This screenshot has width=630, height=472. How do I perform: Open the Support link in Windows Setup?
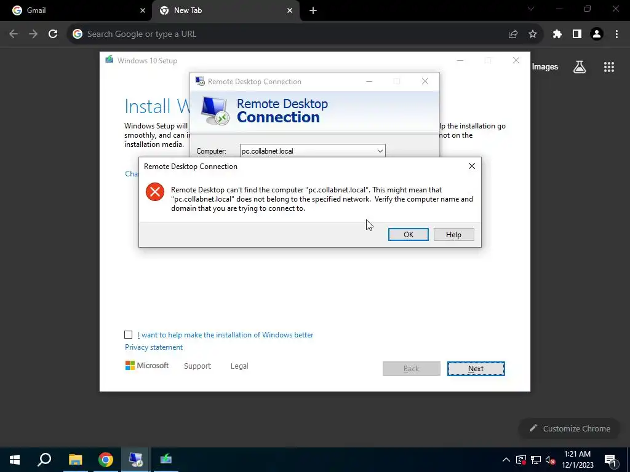coord(197,366)
